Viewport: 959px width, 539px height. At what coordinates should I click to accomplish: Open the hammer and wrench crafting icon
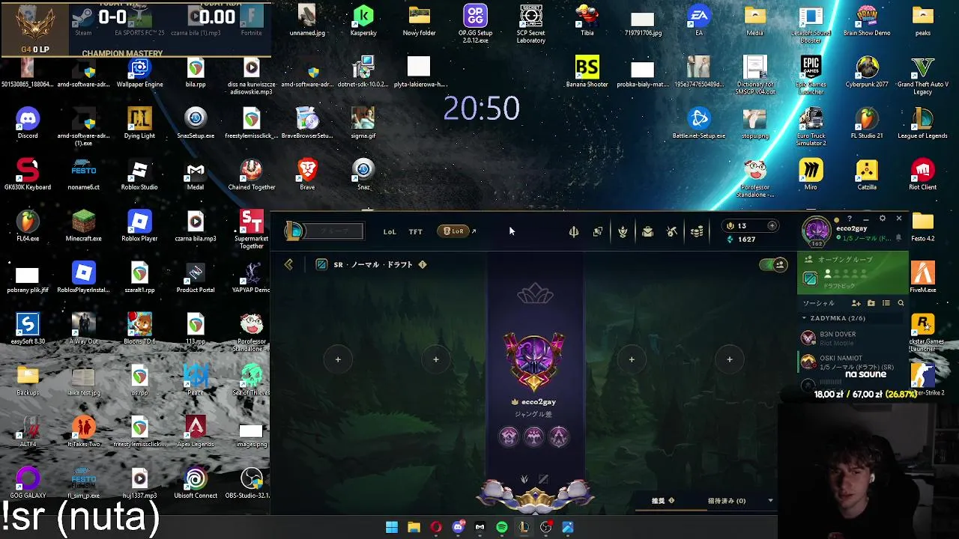pos(672,231)
